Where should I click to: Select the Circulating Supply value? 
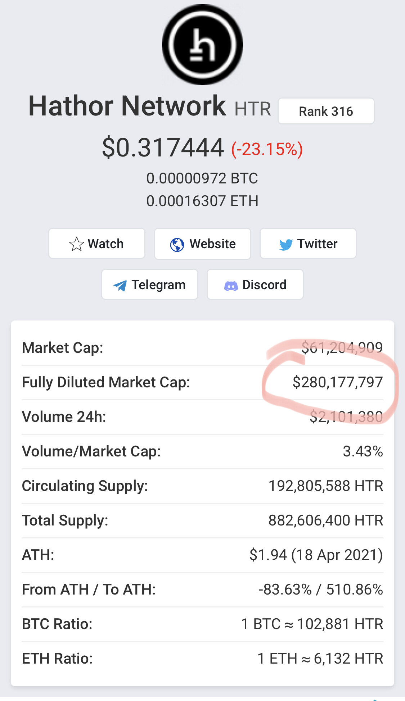[x=326, y=486]
